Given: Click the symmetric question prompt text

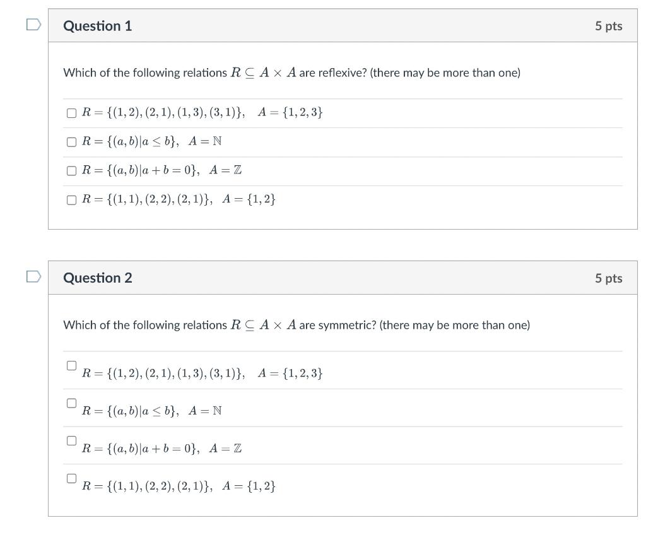Looking at the screenshot, I should click(x=296, y=324).
